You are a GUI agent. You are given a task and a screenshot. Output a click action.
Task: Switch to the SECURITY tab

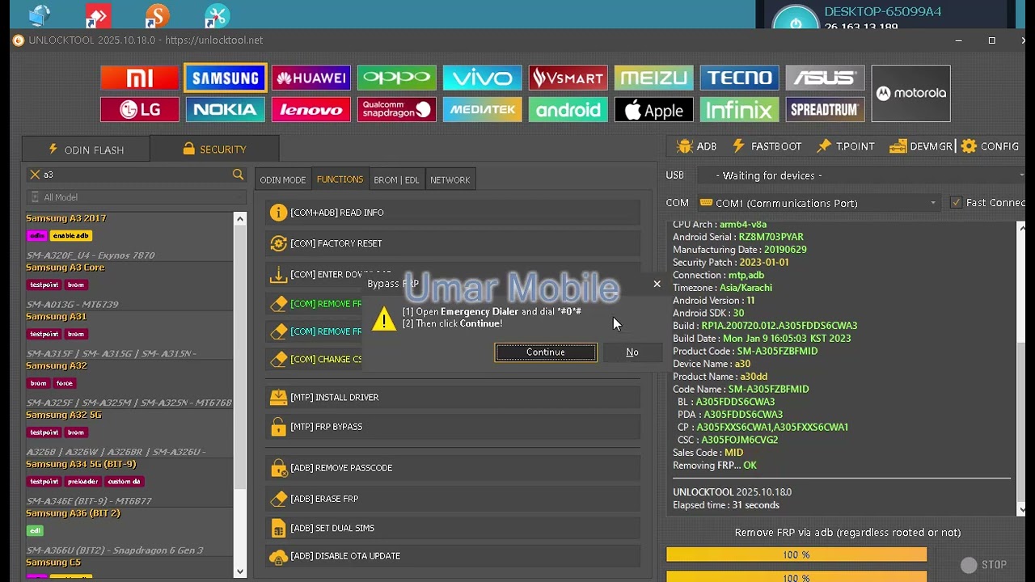point(214,150)
